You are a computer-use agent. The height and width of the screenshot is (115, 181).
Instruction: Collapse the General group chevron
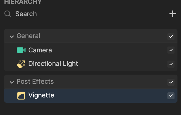(x=12, y=37)
